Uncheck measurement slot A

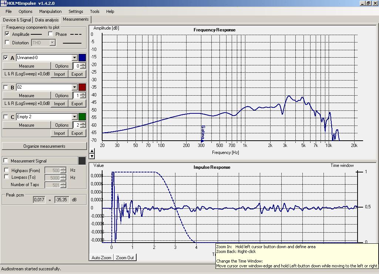click(x=6, y=58)
